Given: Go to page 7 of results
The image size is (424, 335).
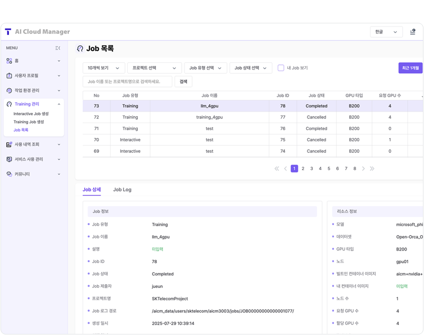Looking at the screenshot, I should click(x=346, y=169).
